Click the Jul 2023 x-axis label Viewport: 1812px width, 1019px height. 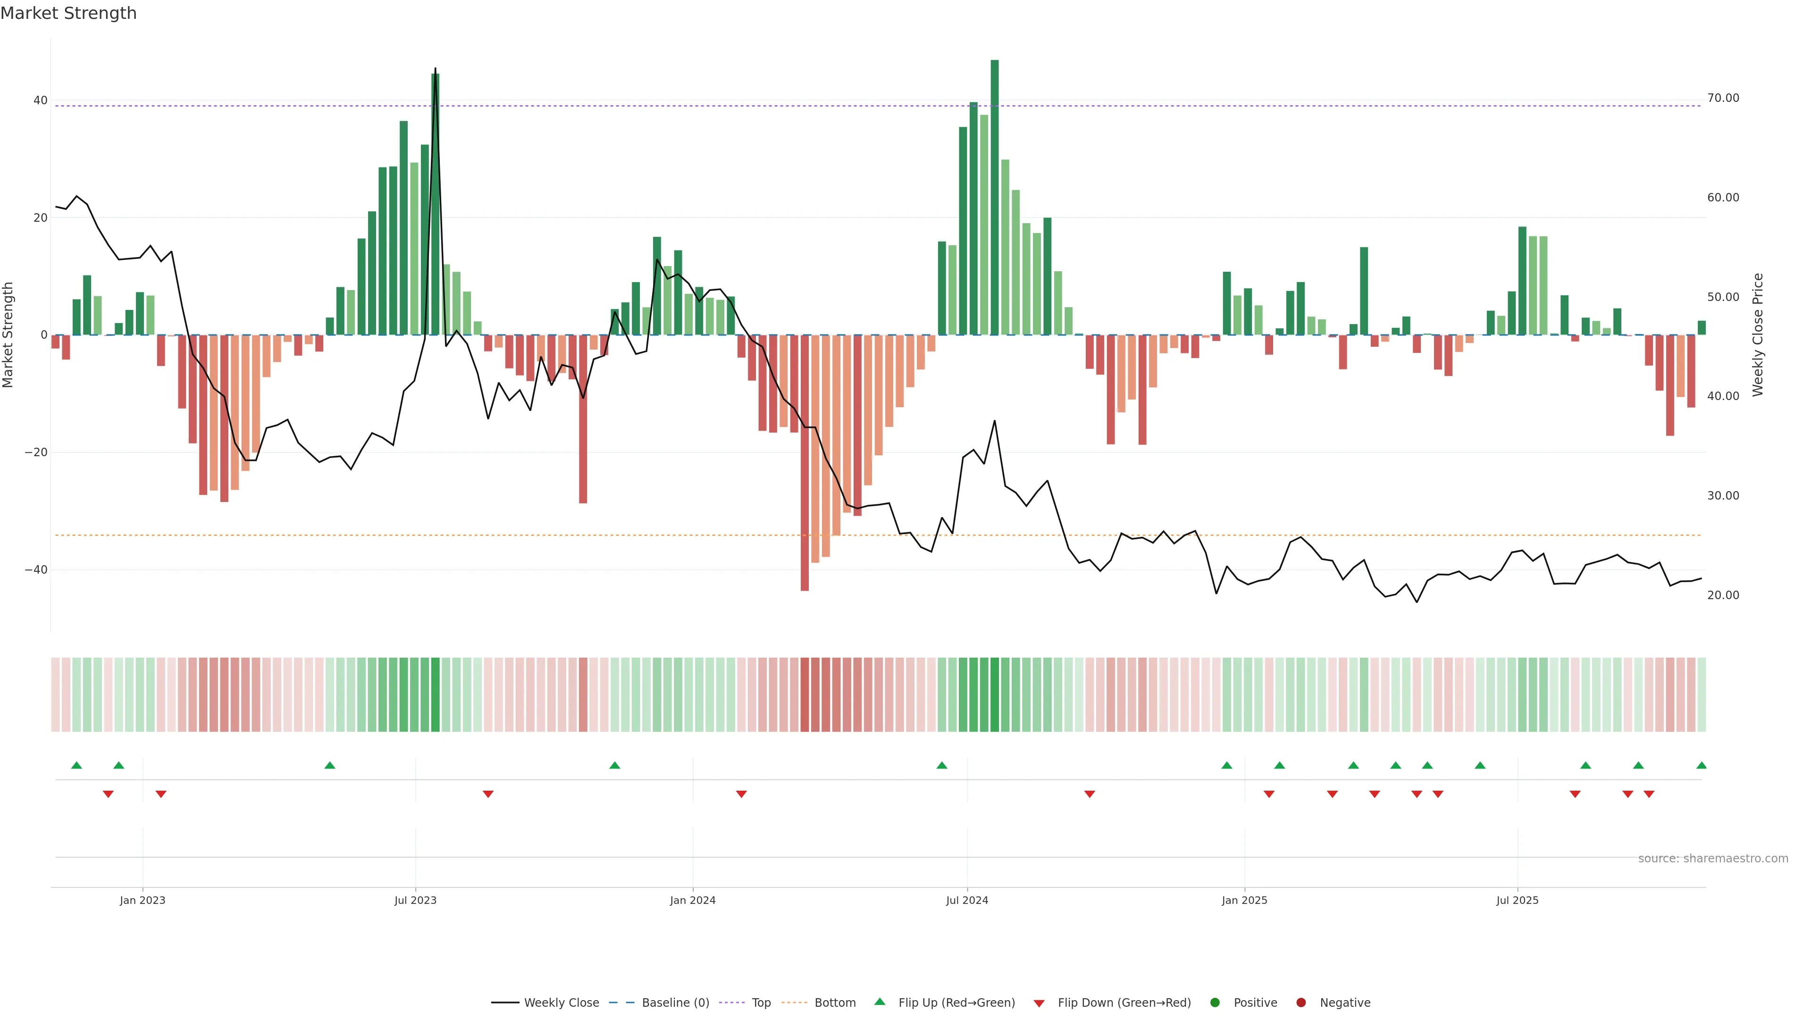[x=415, y=900]
